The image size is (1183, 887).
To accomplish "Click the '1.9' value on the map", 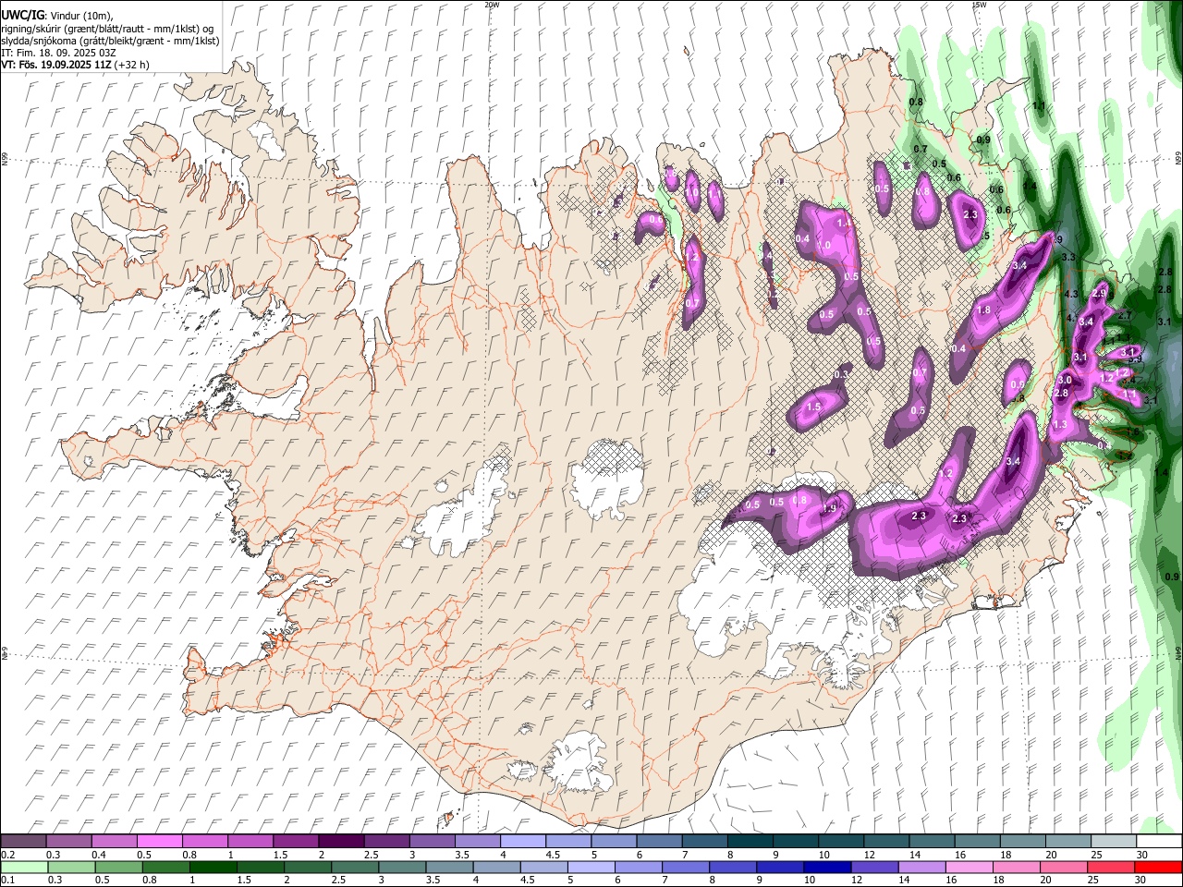I will pos(829,507).
